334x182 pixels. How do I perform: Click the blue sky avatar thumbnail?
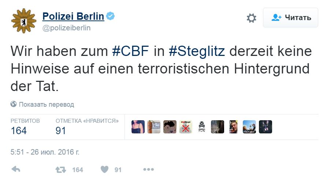(x=249, y=127)
